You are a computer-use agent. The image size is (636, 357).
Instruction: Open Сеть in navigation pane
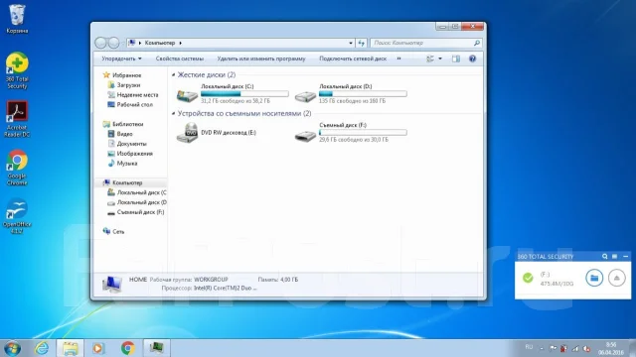[118, 231]
